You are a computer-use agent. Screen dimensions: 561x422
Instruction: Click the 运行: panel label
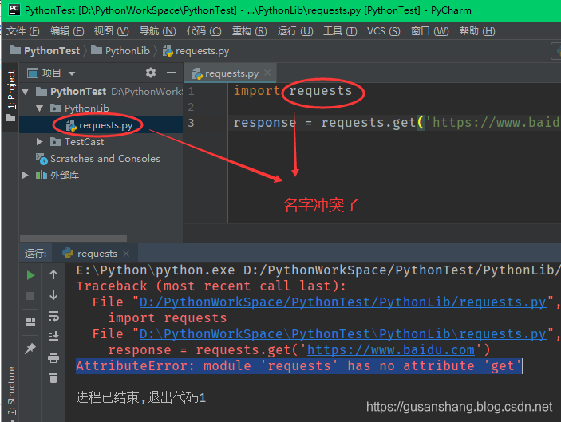(x=35, y=254)
